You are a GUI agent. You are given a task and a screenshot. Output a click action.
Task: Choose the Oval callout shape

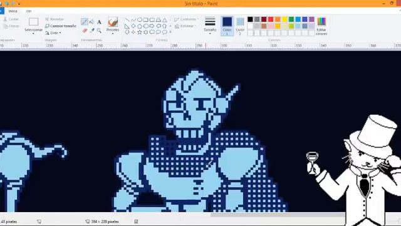coord(159,32)
